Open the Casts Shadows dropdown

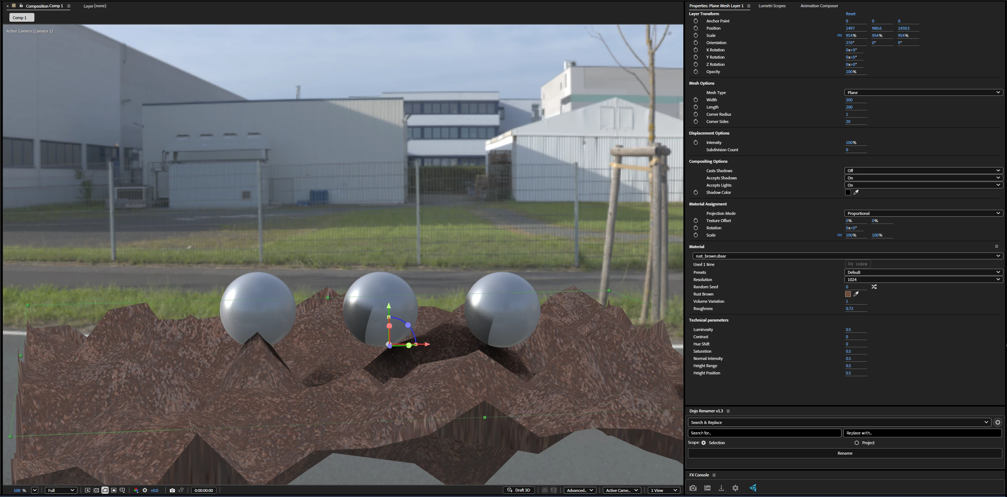(x=923, y=171)
